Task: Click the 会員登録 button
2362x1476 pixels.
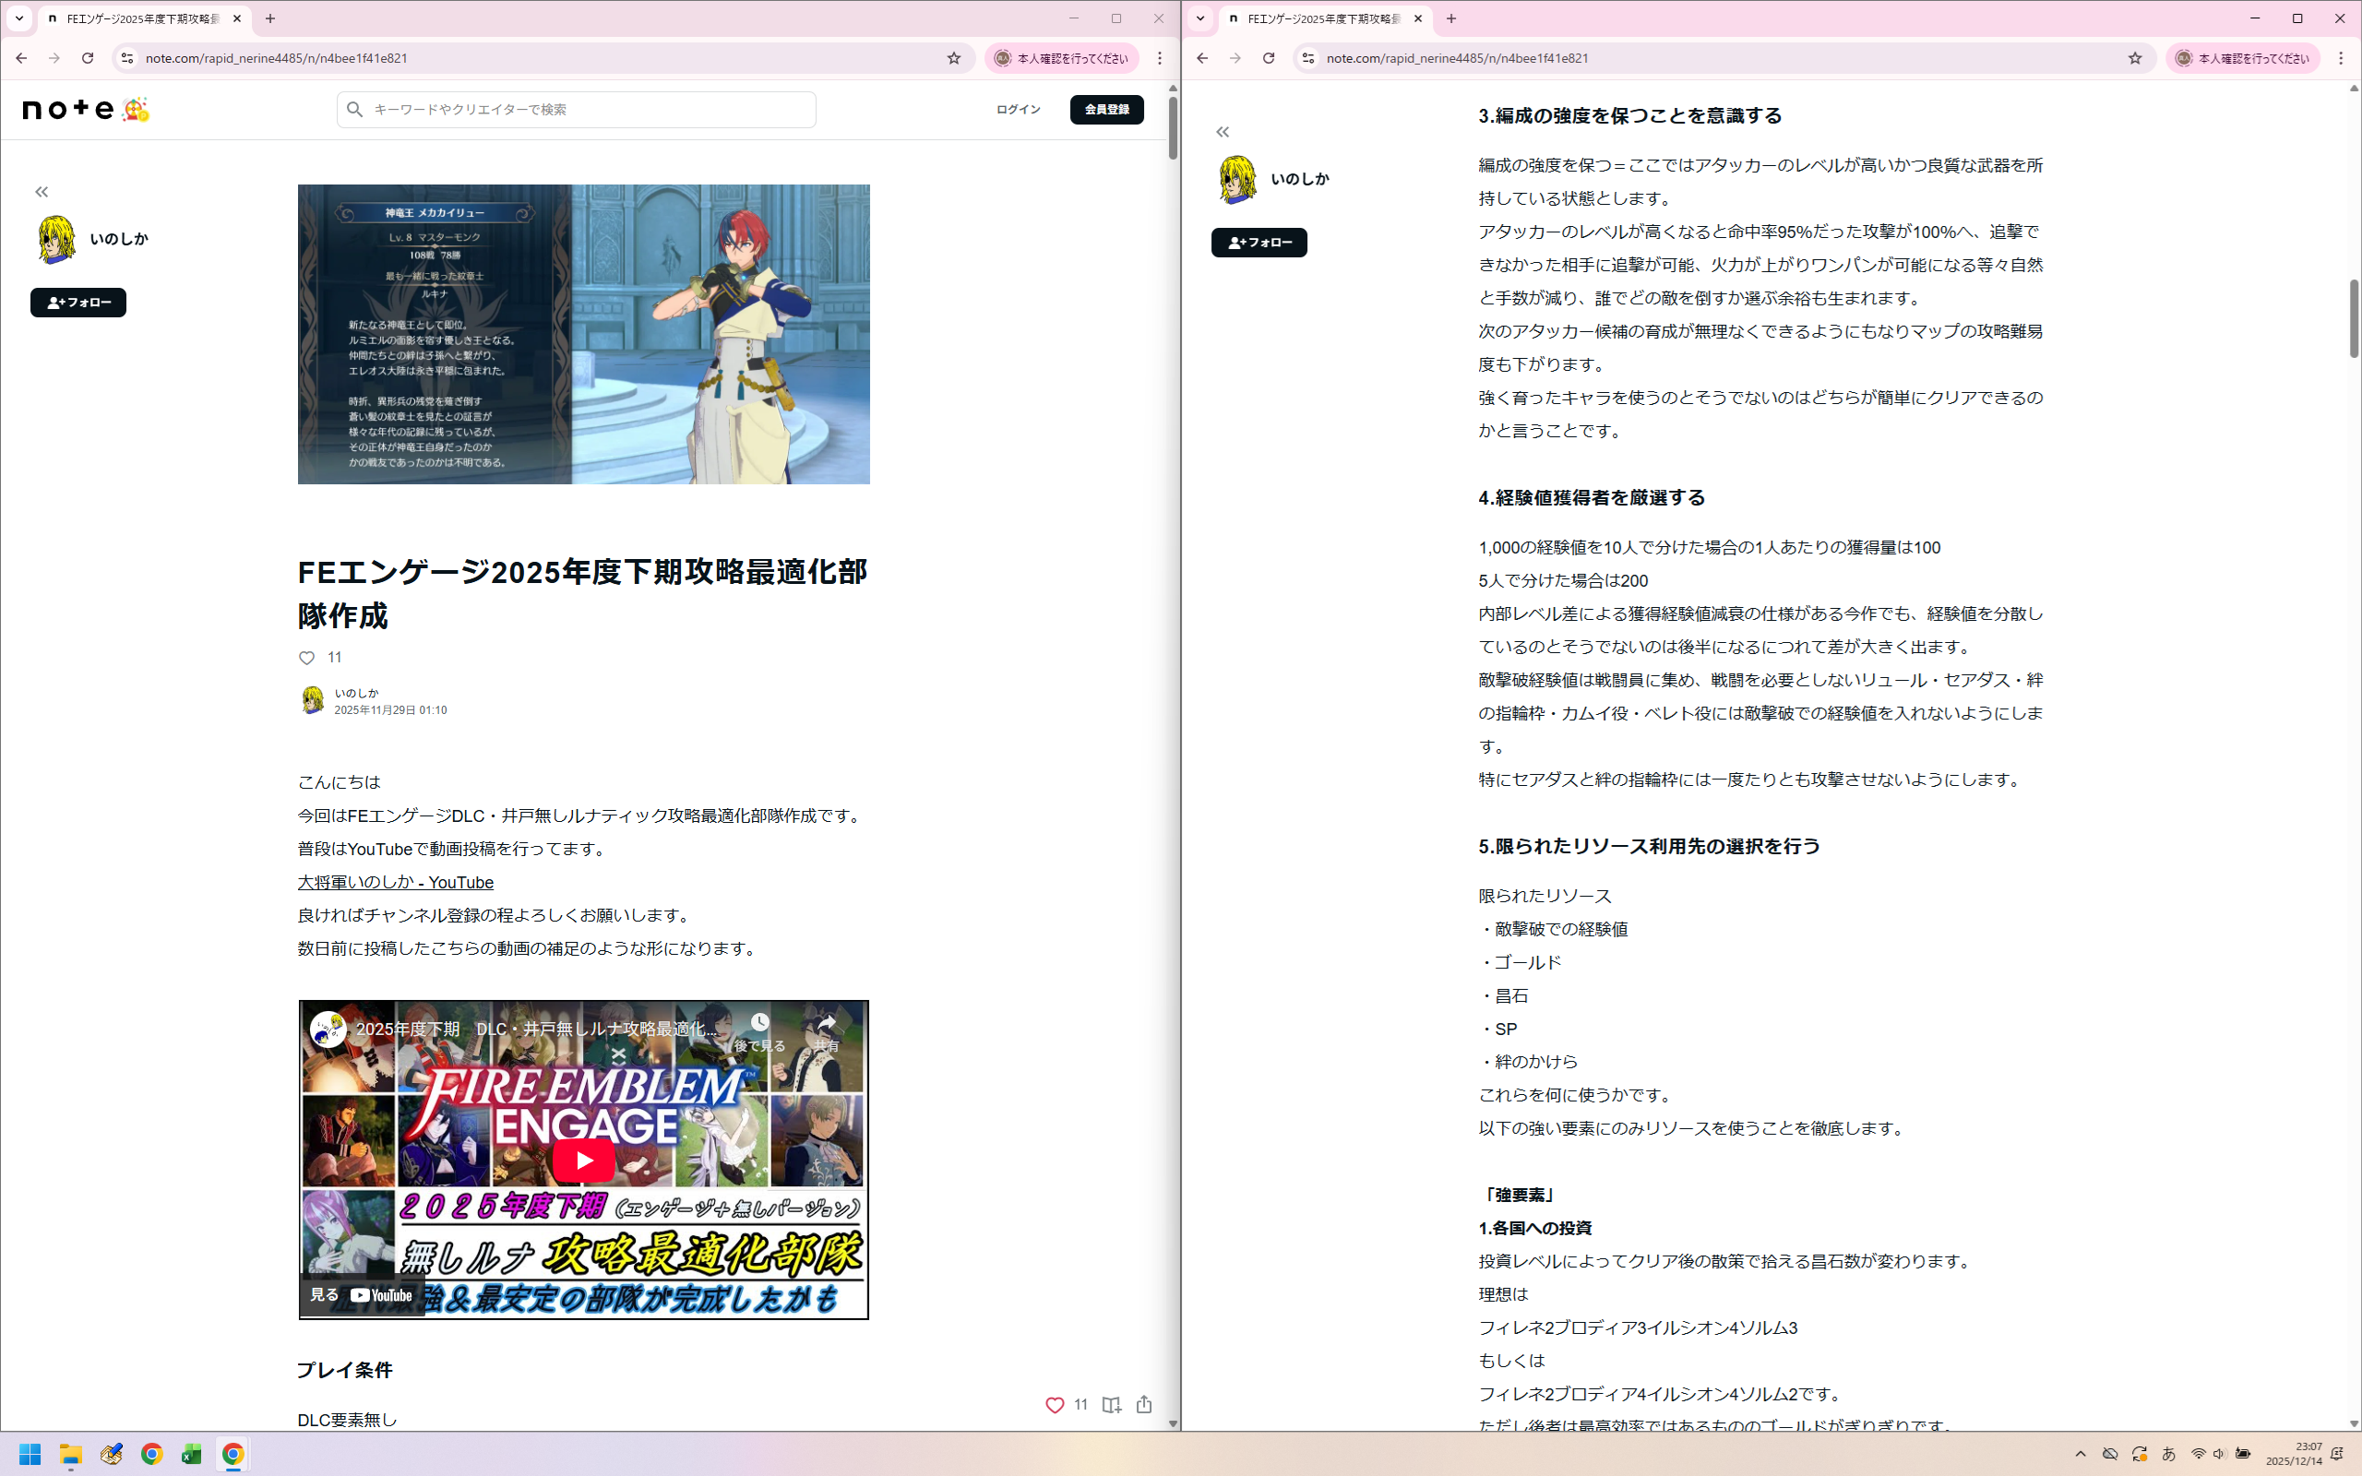Action: 1106,110
